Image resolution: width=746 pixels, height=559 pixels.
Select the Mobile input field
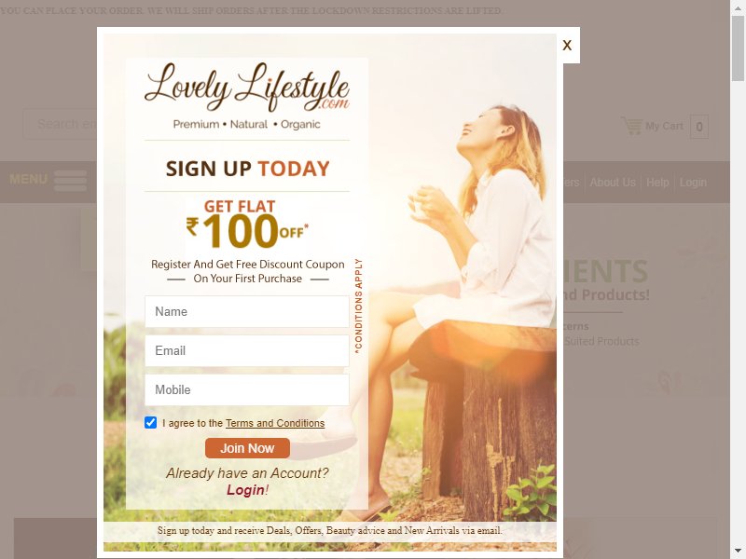(247, 389)
